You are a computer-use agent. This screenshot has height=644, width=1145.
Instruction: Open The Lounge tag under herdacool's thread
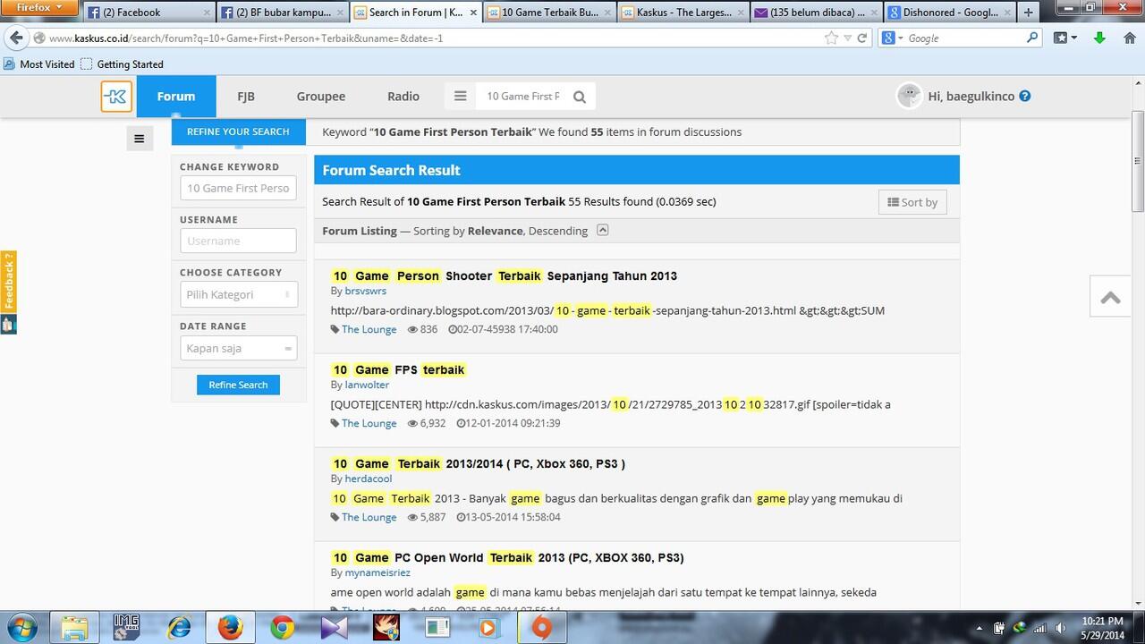click(x=369, y=517)
